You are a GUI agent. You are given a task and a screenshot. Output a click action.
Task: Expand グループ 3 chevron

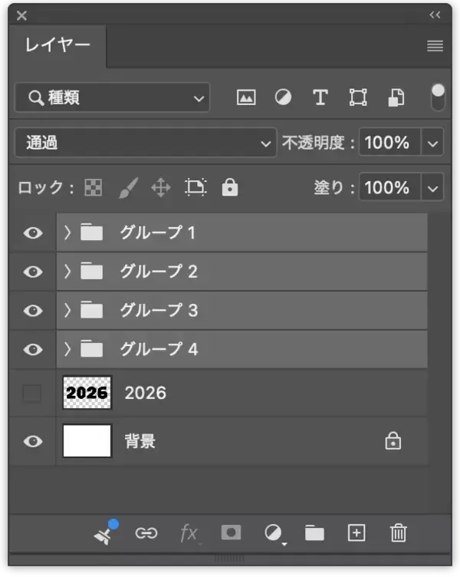67,311
